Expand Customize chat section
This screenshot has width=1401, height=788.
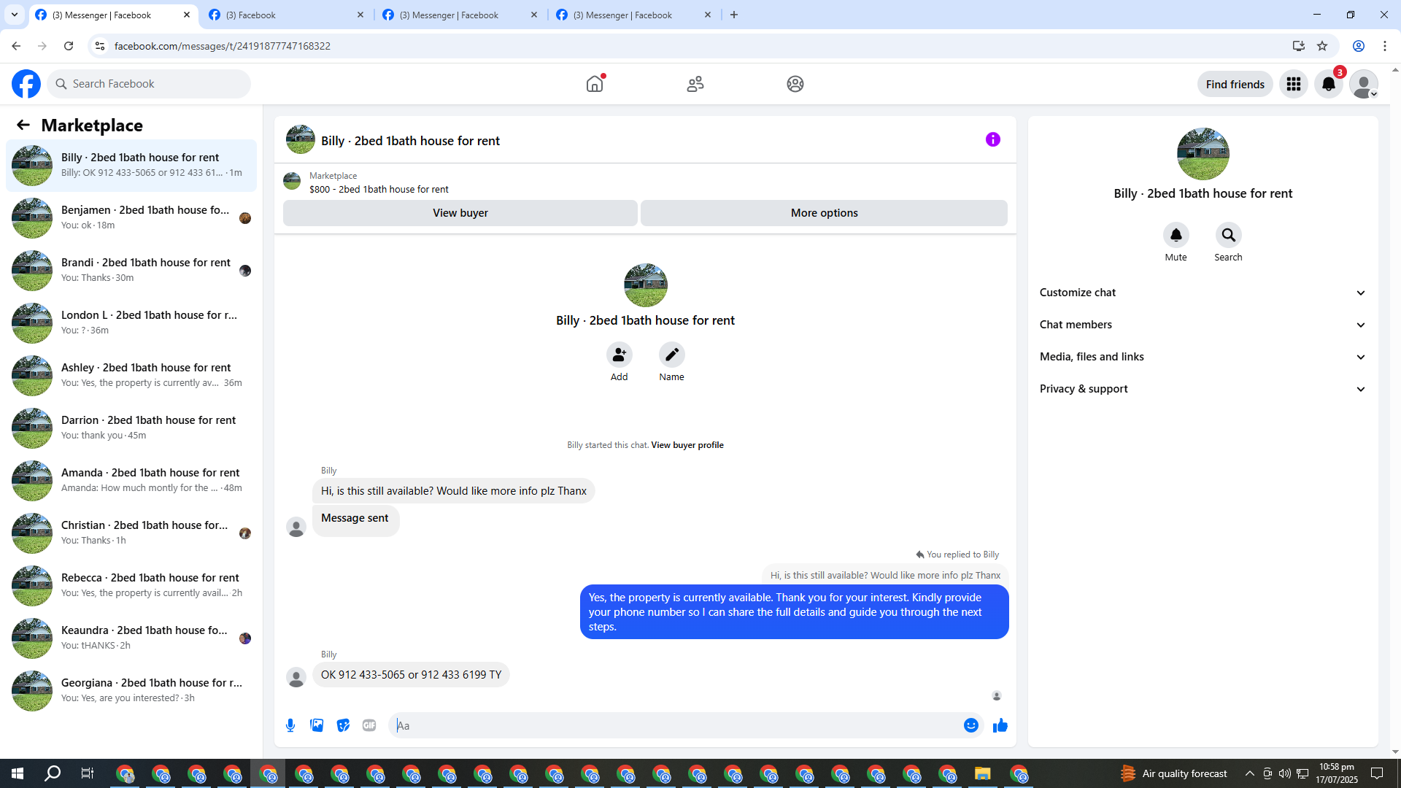tap(1203, 293)
